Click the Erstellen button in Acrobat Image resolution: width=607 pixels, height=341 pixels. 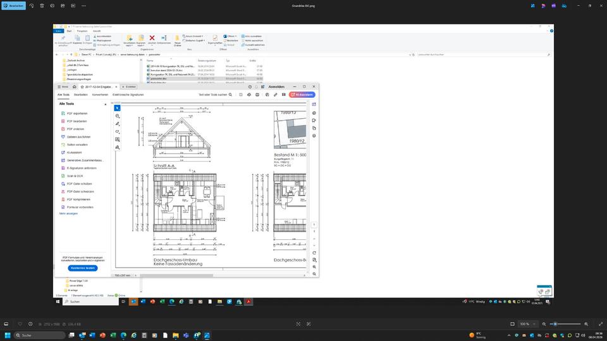coord(129,87)
